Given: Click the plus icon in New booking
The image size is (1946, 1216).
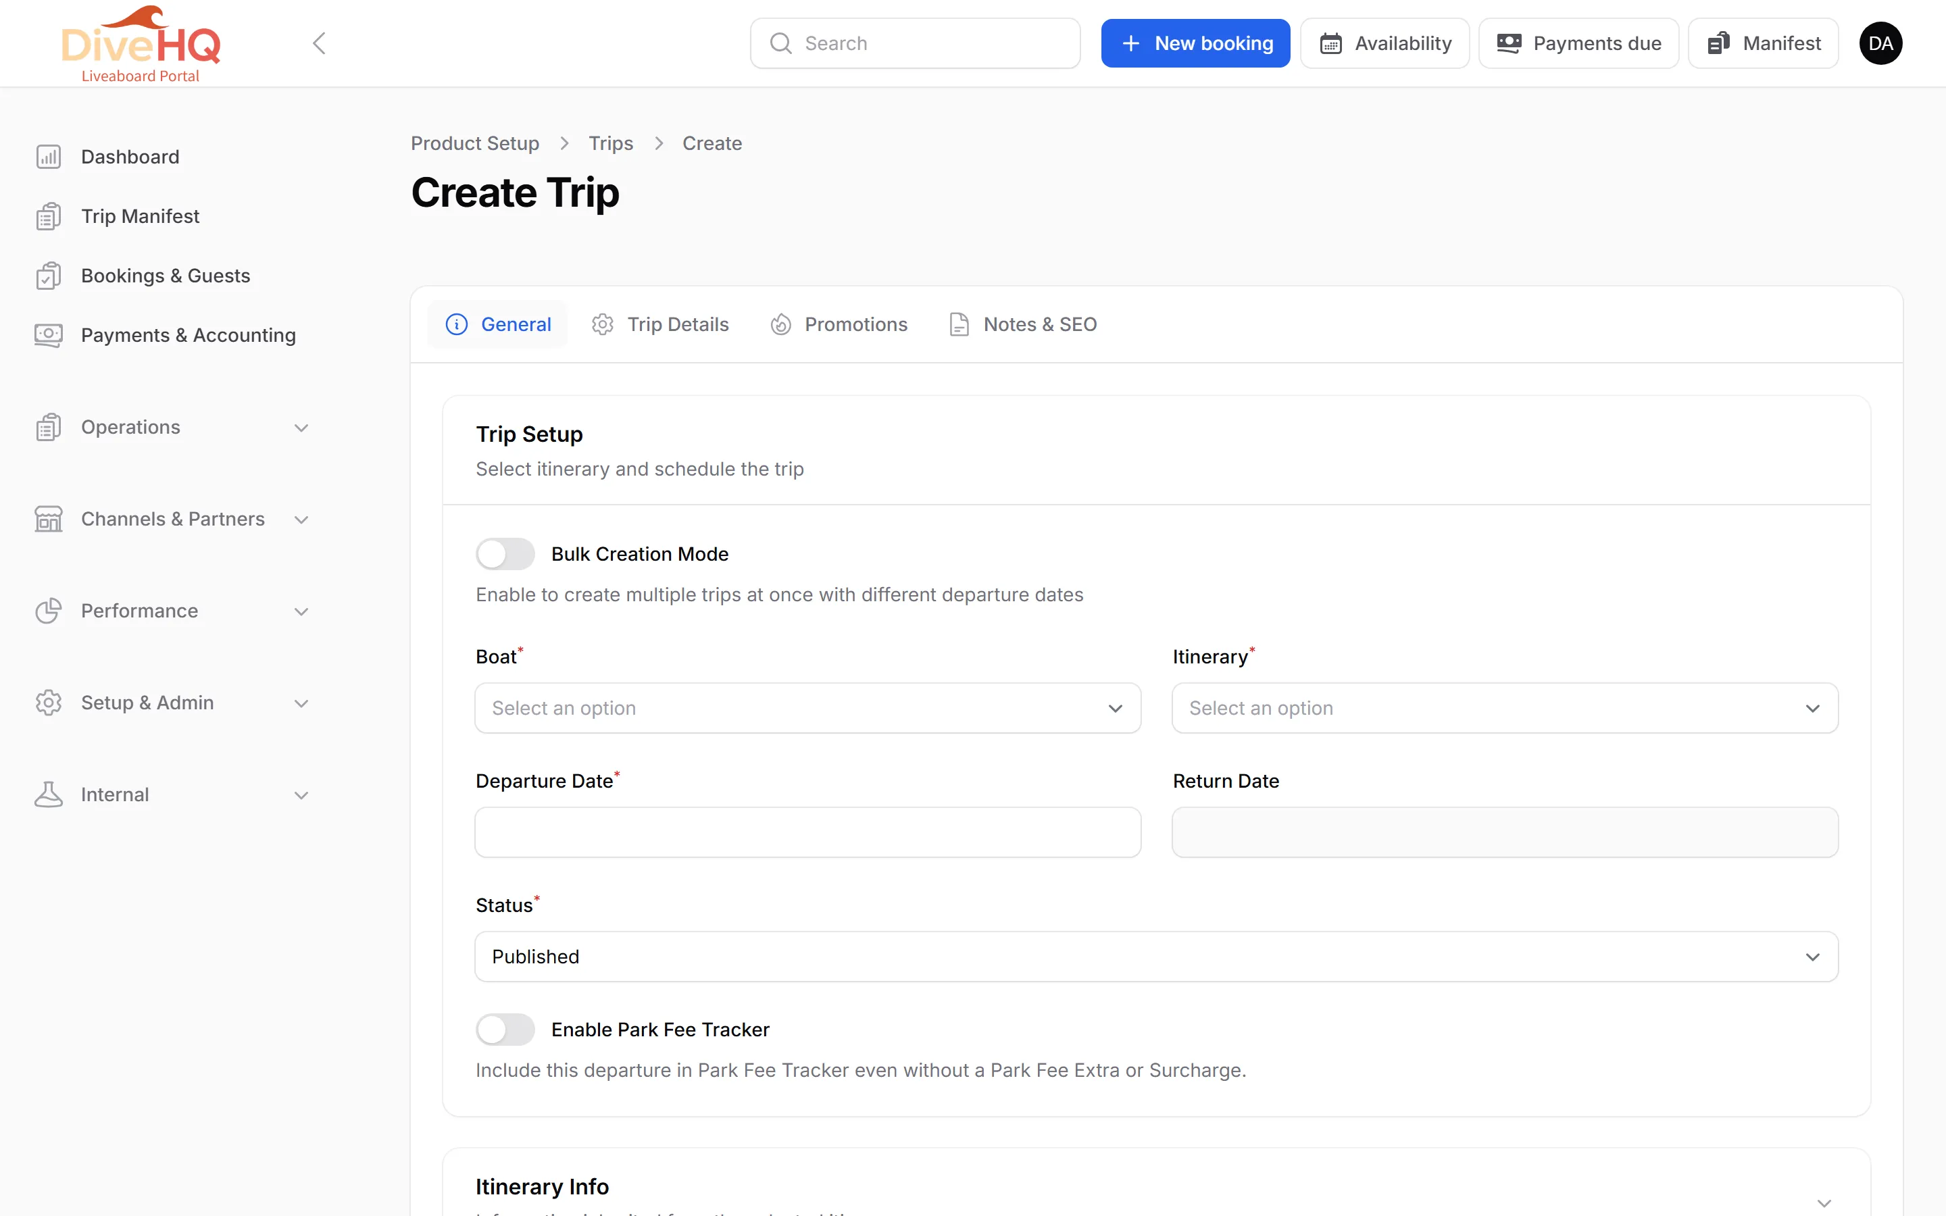Looking at the screenshot, I should (x=1130, y=43).
